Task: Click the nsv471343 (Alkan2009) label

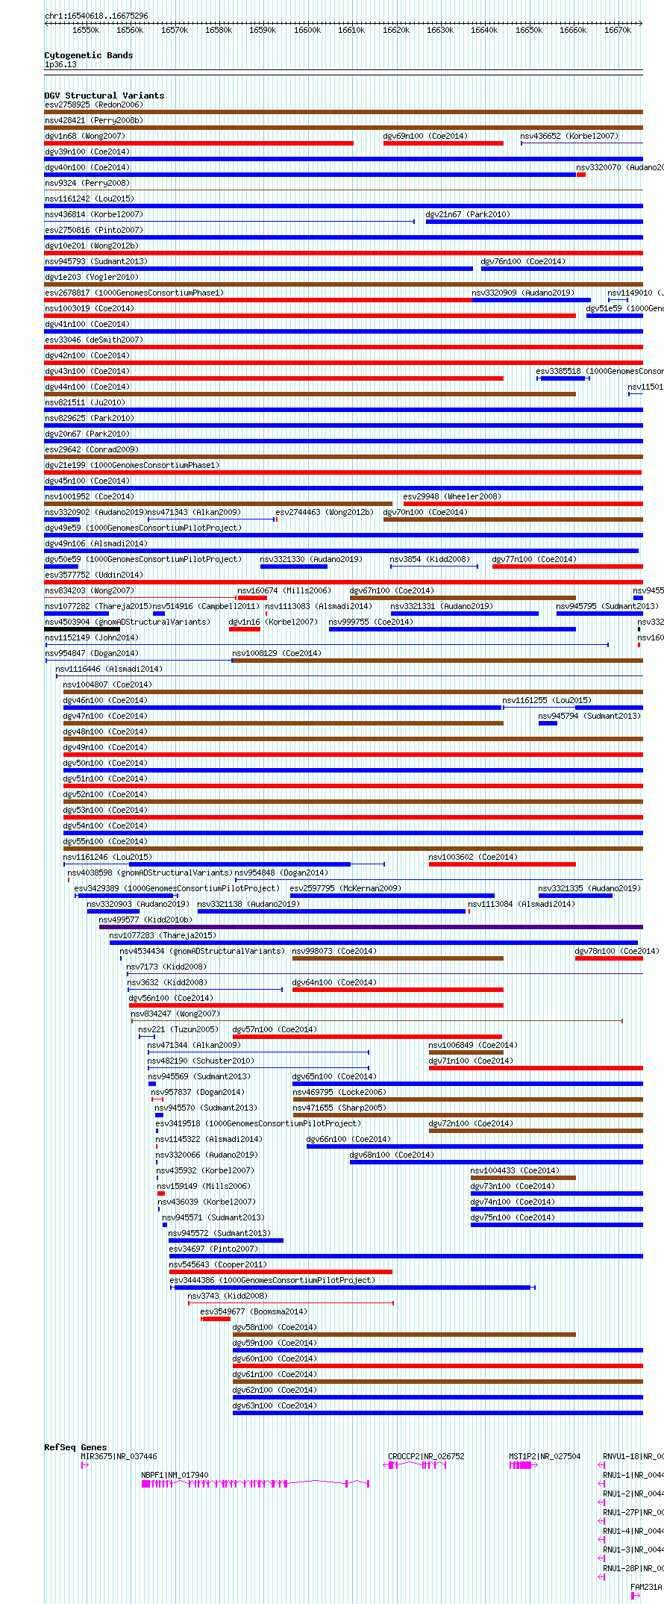Action: 194,512
